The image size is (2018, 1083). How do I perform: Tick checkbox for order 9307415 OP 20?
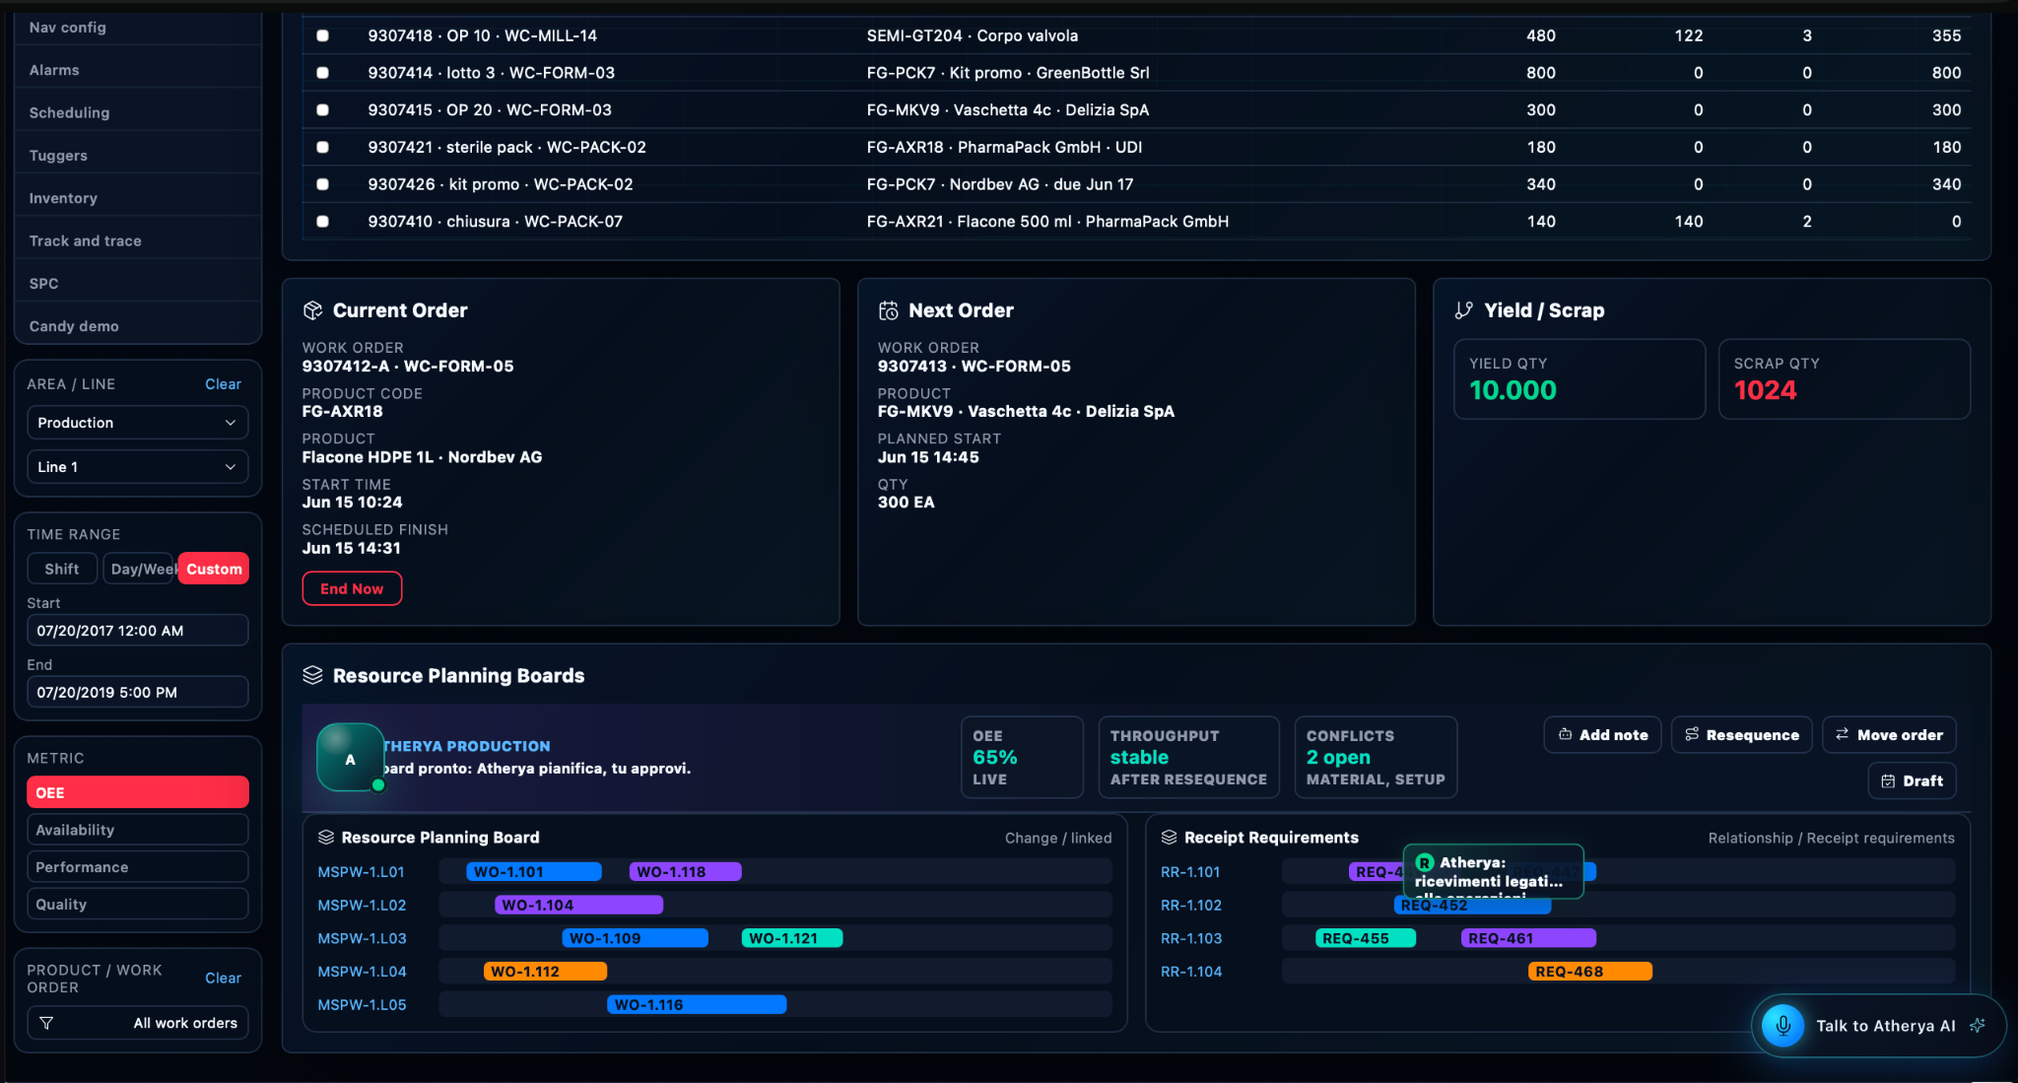(x=322, y=110)
